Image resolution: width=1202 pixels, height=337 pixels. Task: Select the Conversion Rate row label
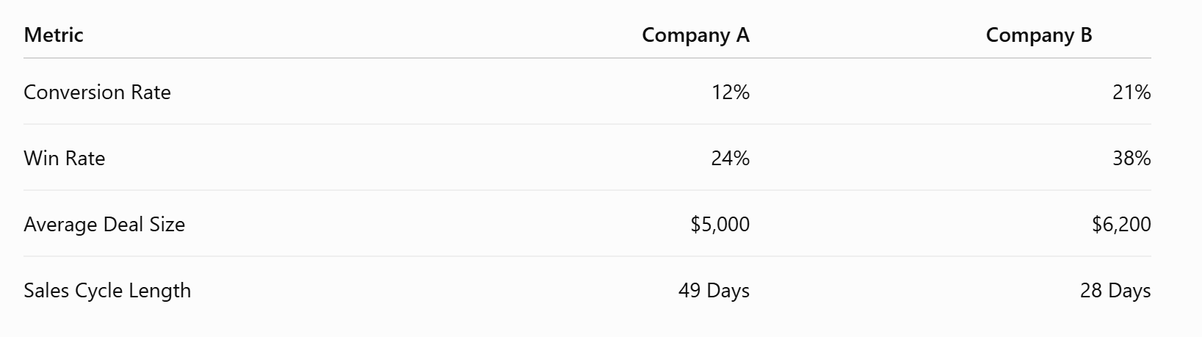[x=97, y=92]
